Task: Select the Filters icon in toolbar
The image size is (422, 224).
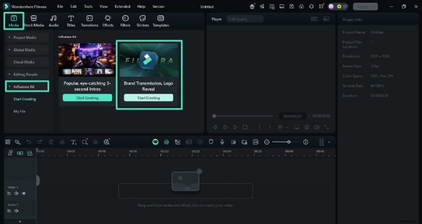Action: pos(125,21)
